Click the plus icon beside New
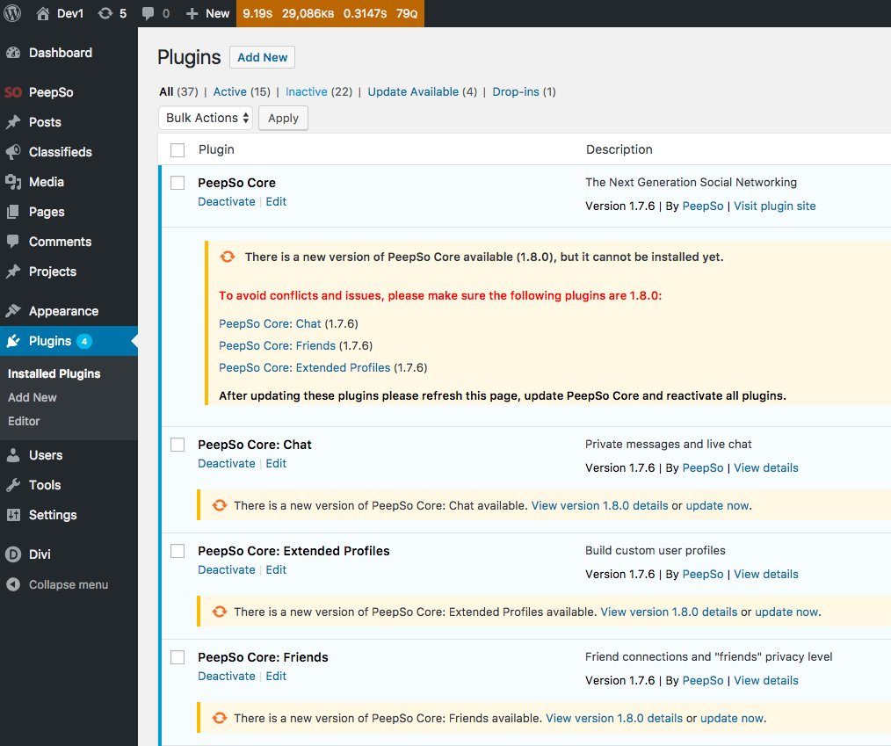 (x=192, y=14)
